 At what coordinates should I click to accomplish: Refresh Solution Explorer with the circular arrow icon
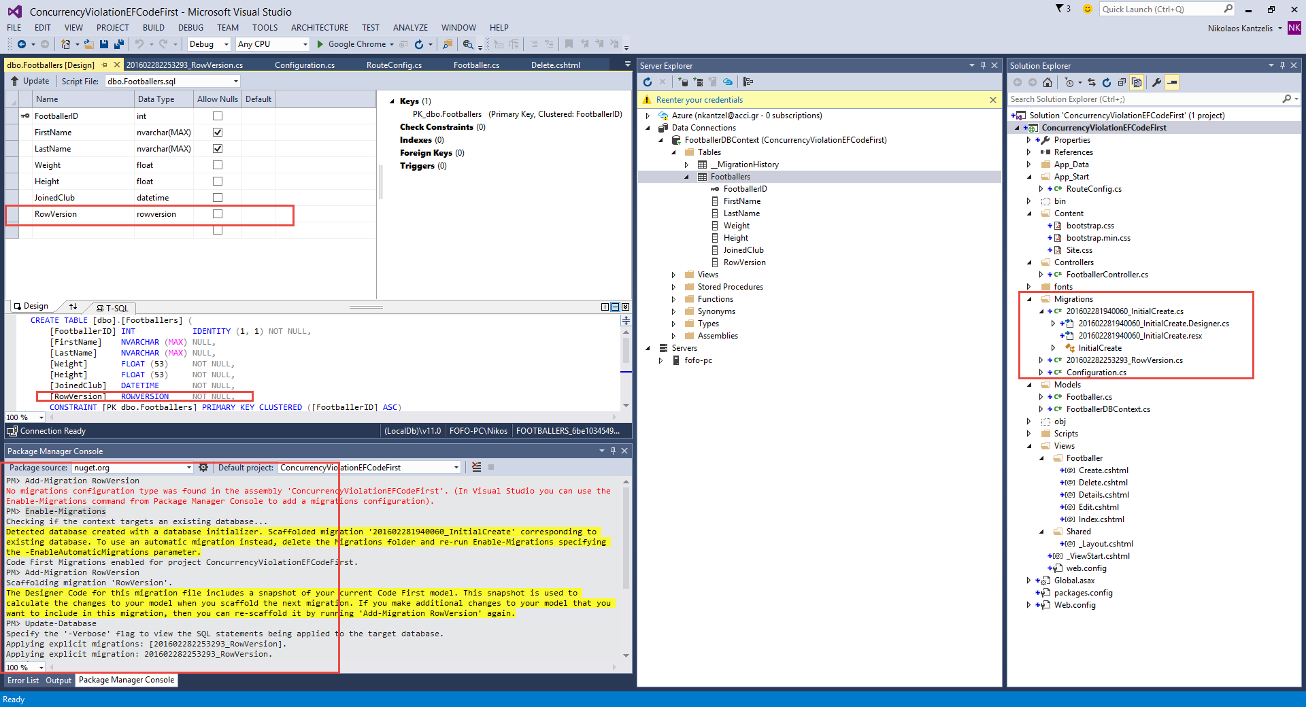(x=1107, y=82)
